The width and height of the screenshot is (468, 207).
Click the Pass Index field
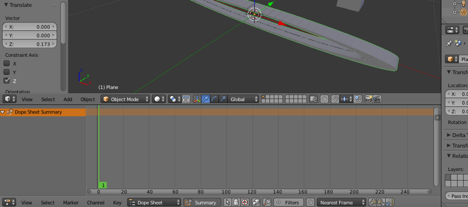coord(457,196)
